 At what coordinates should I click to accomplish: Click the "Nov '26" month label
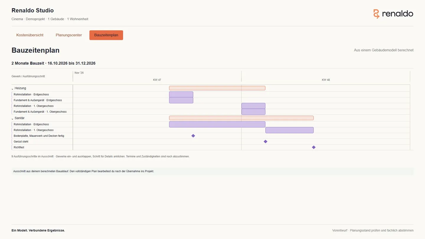click(x=79, y=73)
